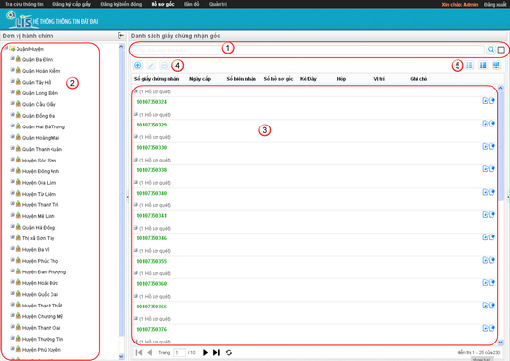Switch to grid thumbnail view icon
This screenshot has height=361, width=510.
(496, 65)
